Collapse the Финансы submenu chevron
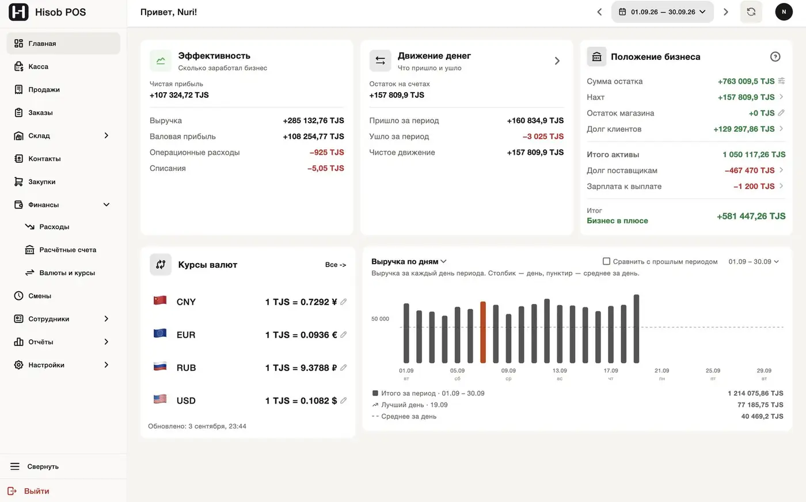Image resolution: width=806 pixels, height=502 pixels. click(107, 204)
